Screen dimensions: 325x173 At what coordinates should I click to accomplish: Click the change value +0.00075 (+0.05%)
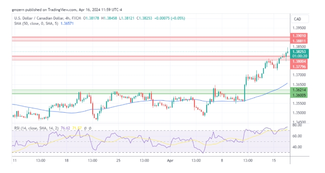[x=170, y=18]
